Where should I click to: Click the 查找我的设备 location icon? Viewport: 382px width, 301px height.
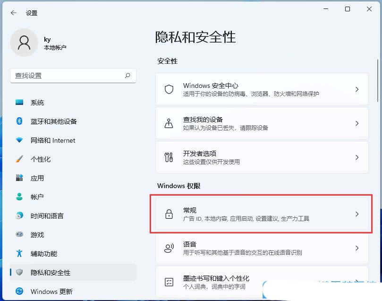[x=169, y=123]
